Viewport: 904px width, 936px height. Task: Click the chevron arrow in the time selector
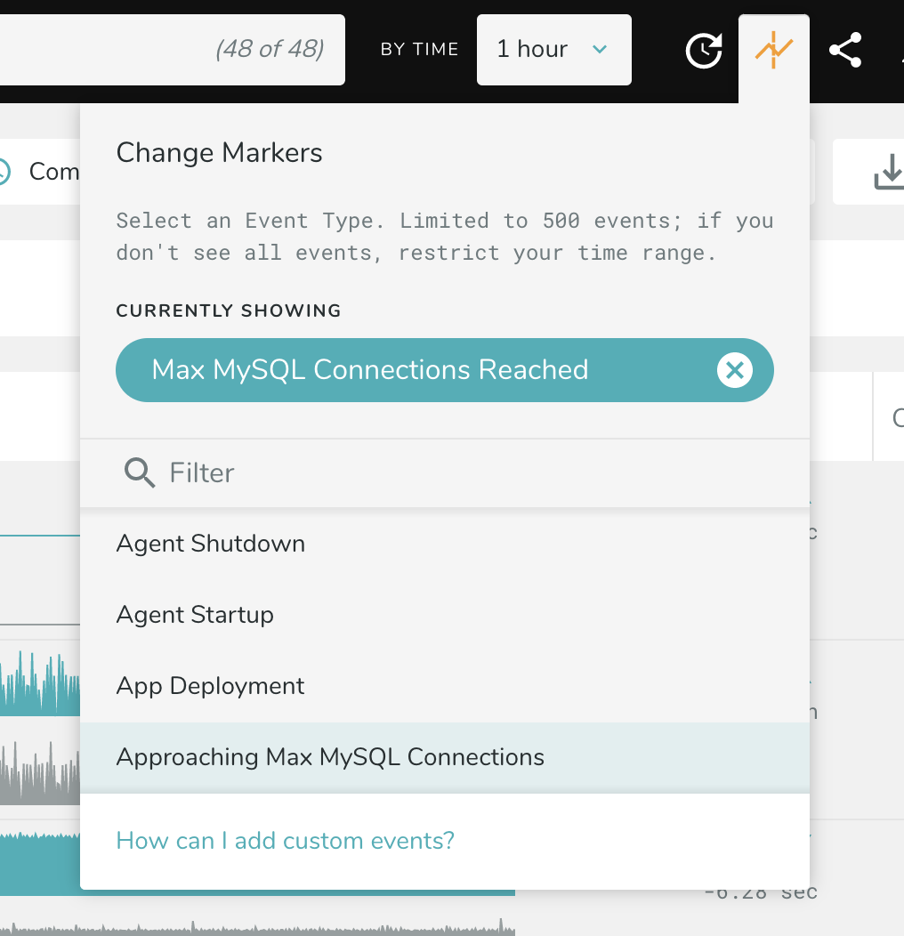pos(600,50)
